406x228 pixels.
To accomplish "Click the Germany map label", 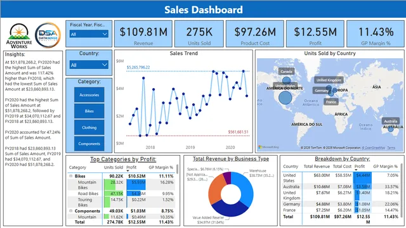I will click(321, 91).
